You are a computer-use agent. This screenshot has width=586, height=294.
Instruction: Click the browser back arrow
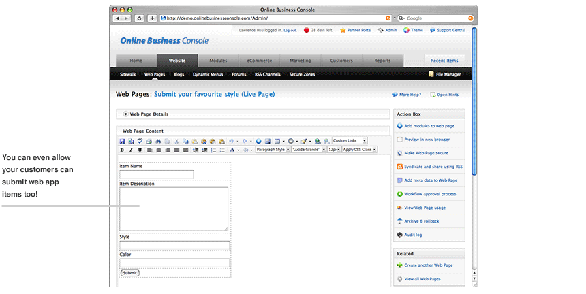pos(117,18)
